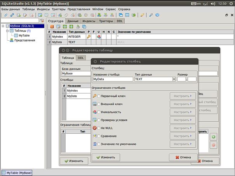Enable the Сравнение checkbox
Image resolution: width=235 pixels, height=176 pixels.
[x=99, y=136]
